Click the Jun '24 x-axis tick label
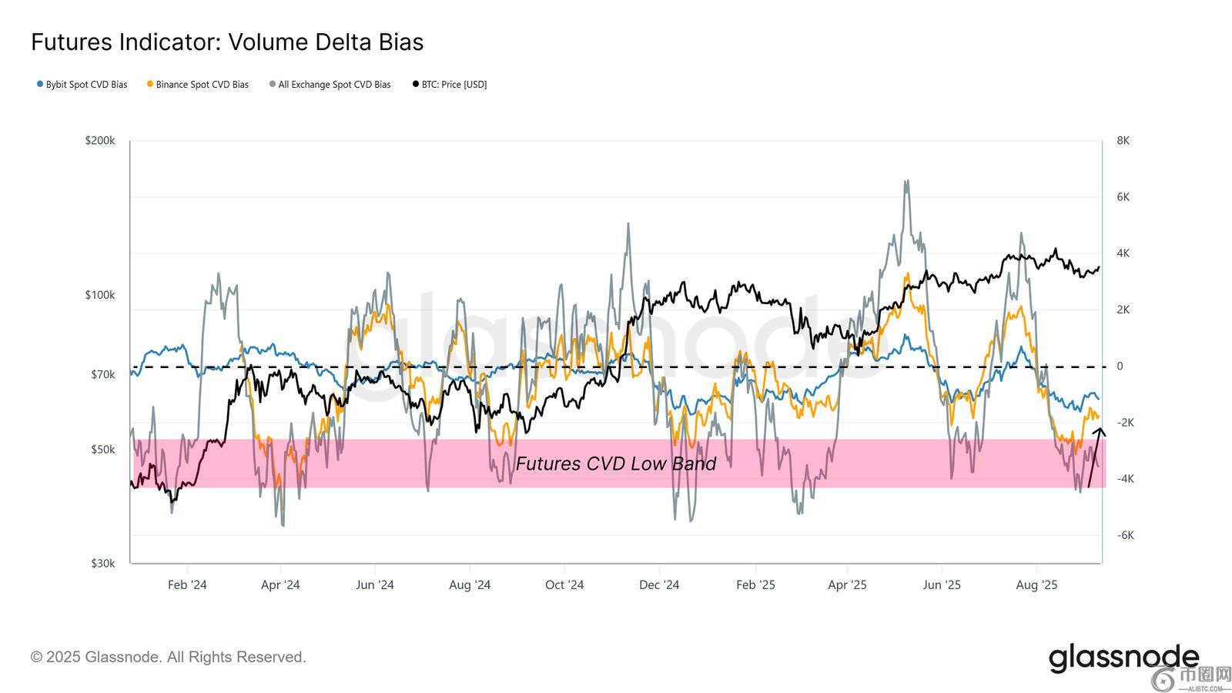The width and height of the screenshot is (1232, 693). pyautogui.click(x=375, y=584)
